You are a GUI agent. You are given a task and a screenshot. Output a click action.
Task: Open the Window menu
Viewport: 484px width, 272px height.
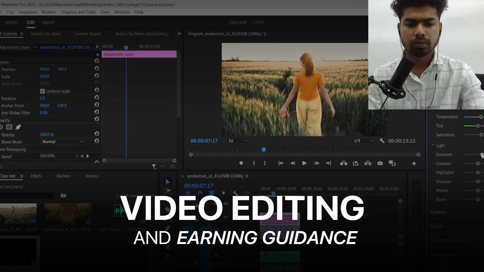click(x=122, y=12)
